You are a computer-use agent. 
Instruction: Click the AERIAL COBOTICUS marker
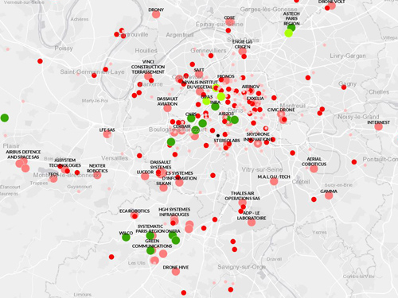pos(314,168)
